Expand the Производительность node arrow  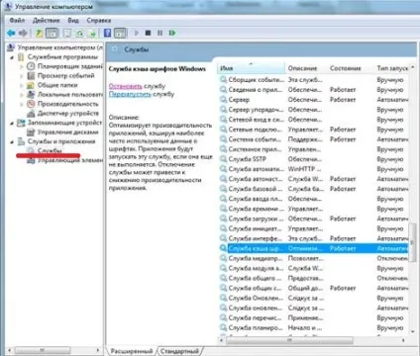(x=22, y=104)
